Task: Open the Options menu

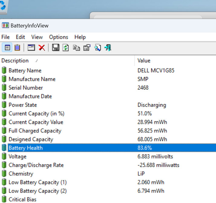Action: pyautogui.click(x=59, y=37)
